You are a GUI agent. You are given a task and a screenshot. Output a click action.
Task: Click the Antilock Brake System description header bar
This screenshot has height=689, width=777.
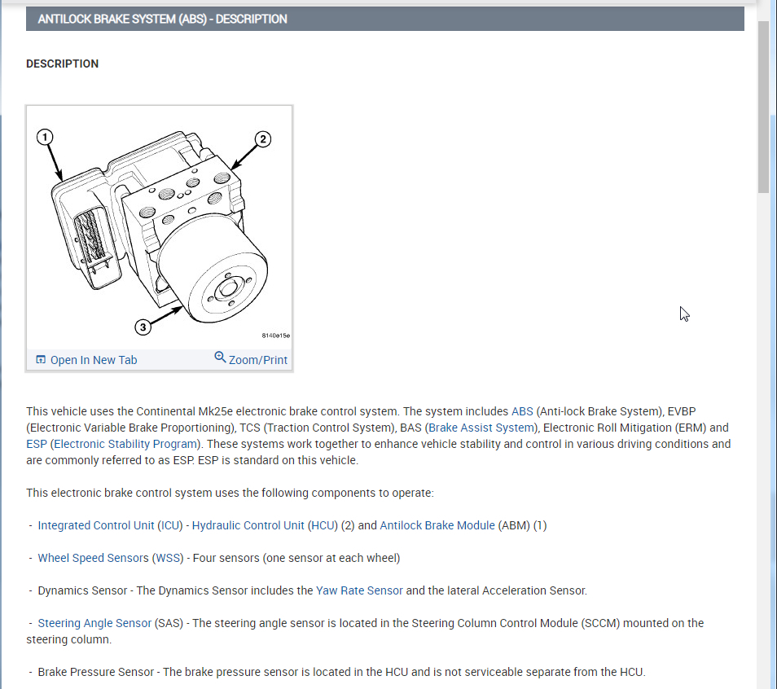coord(385,19)
